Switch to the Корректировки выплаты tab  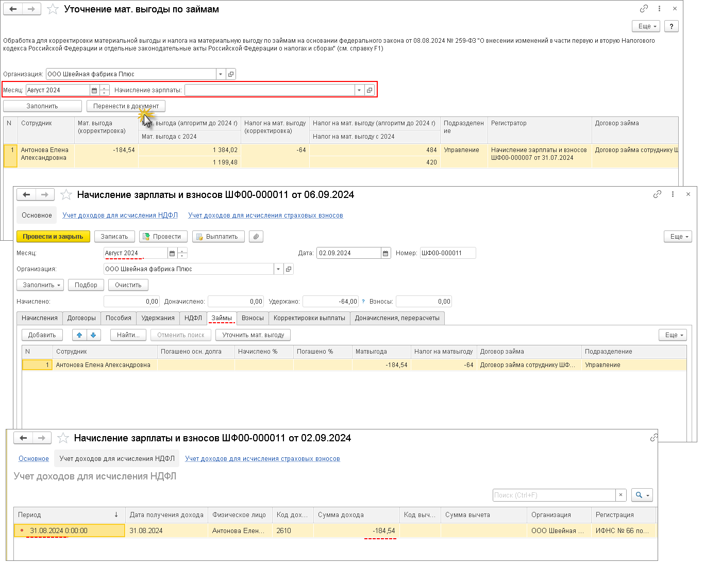pos(309,318)
